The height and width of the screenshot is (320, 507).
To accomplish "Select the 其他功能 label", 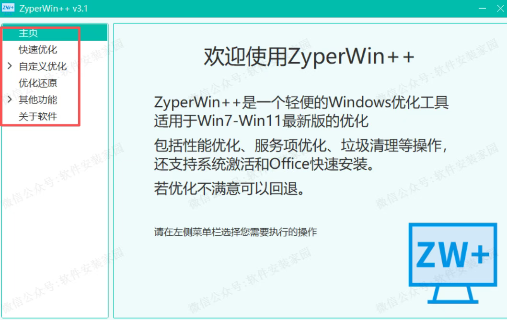I will coord(38,100).
